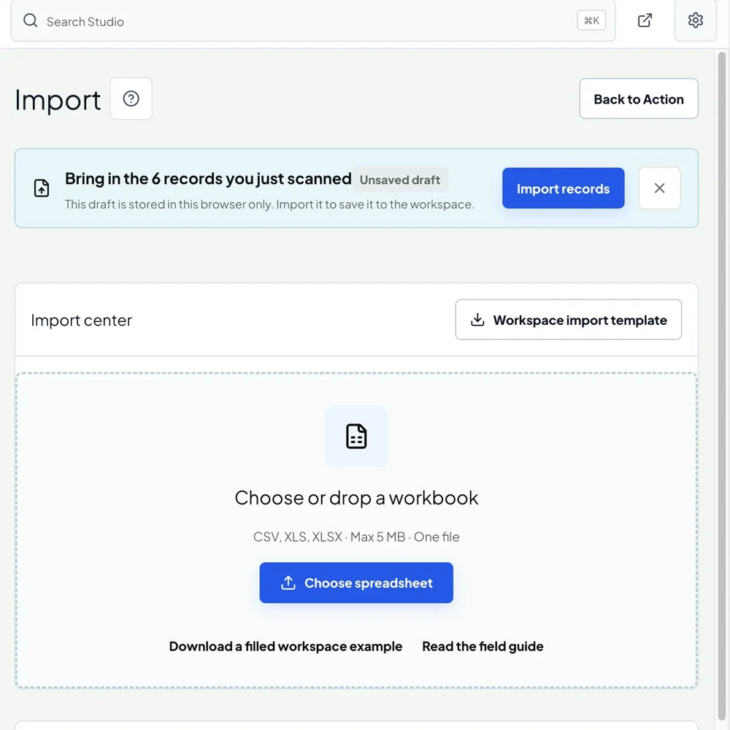Download the Workspace import template

pyautogui.click(x=568, y=320)
